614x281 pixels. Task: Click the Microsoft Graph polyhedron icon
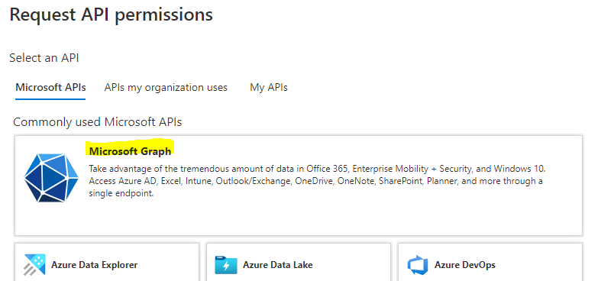[51, 178]
